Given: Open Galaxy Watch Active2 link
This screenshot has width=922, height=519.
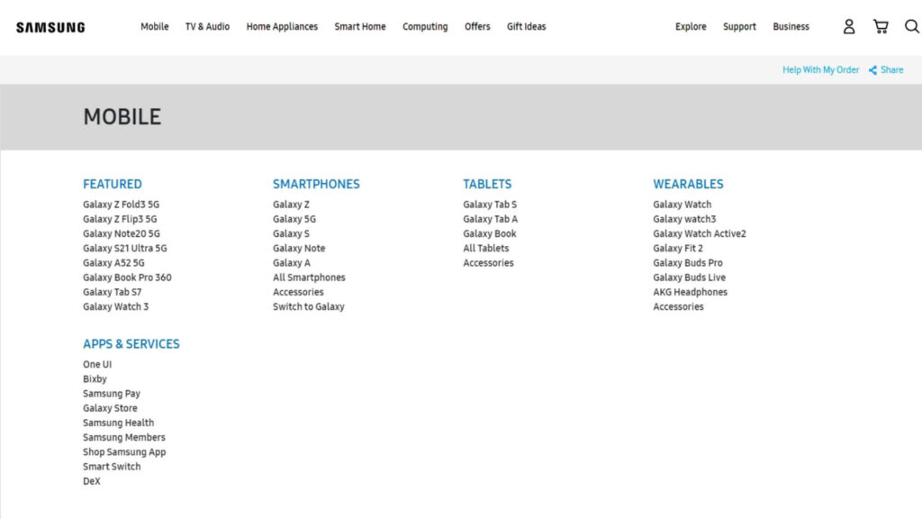Looking at the screenshot, I should pos(699,233).
